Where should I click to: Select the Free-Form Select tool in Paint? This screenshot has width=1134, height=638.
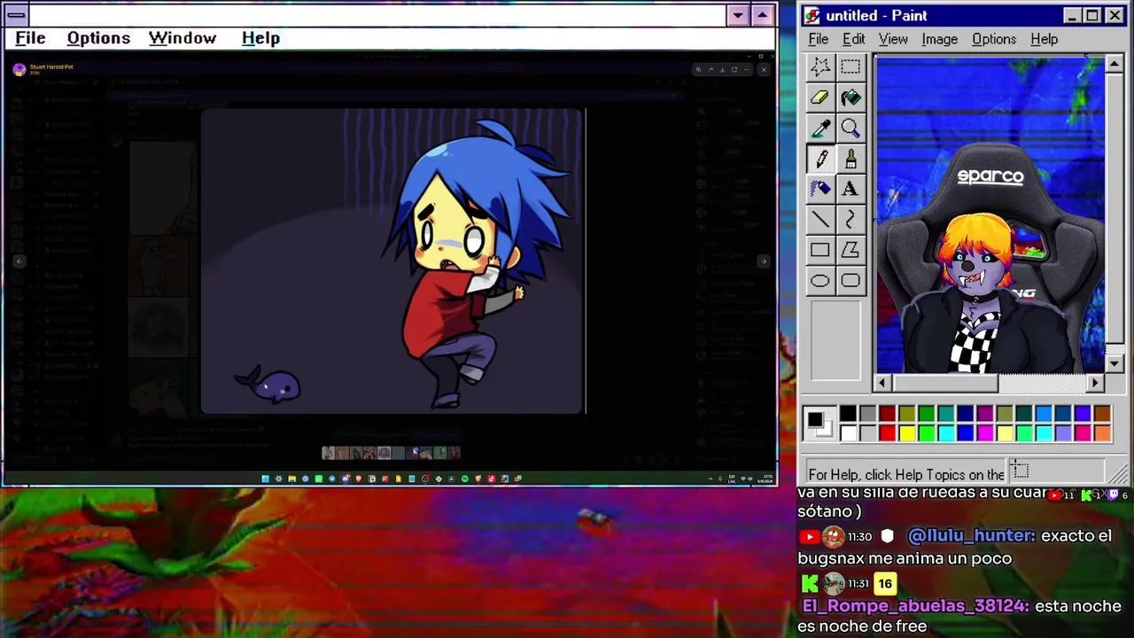[820, 66]
